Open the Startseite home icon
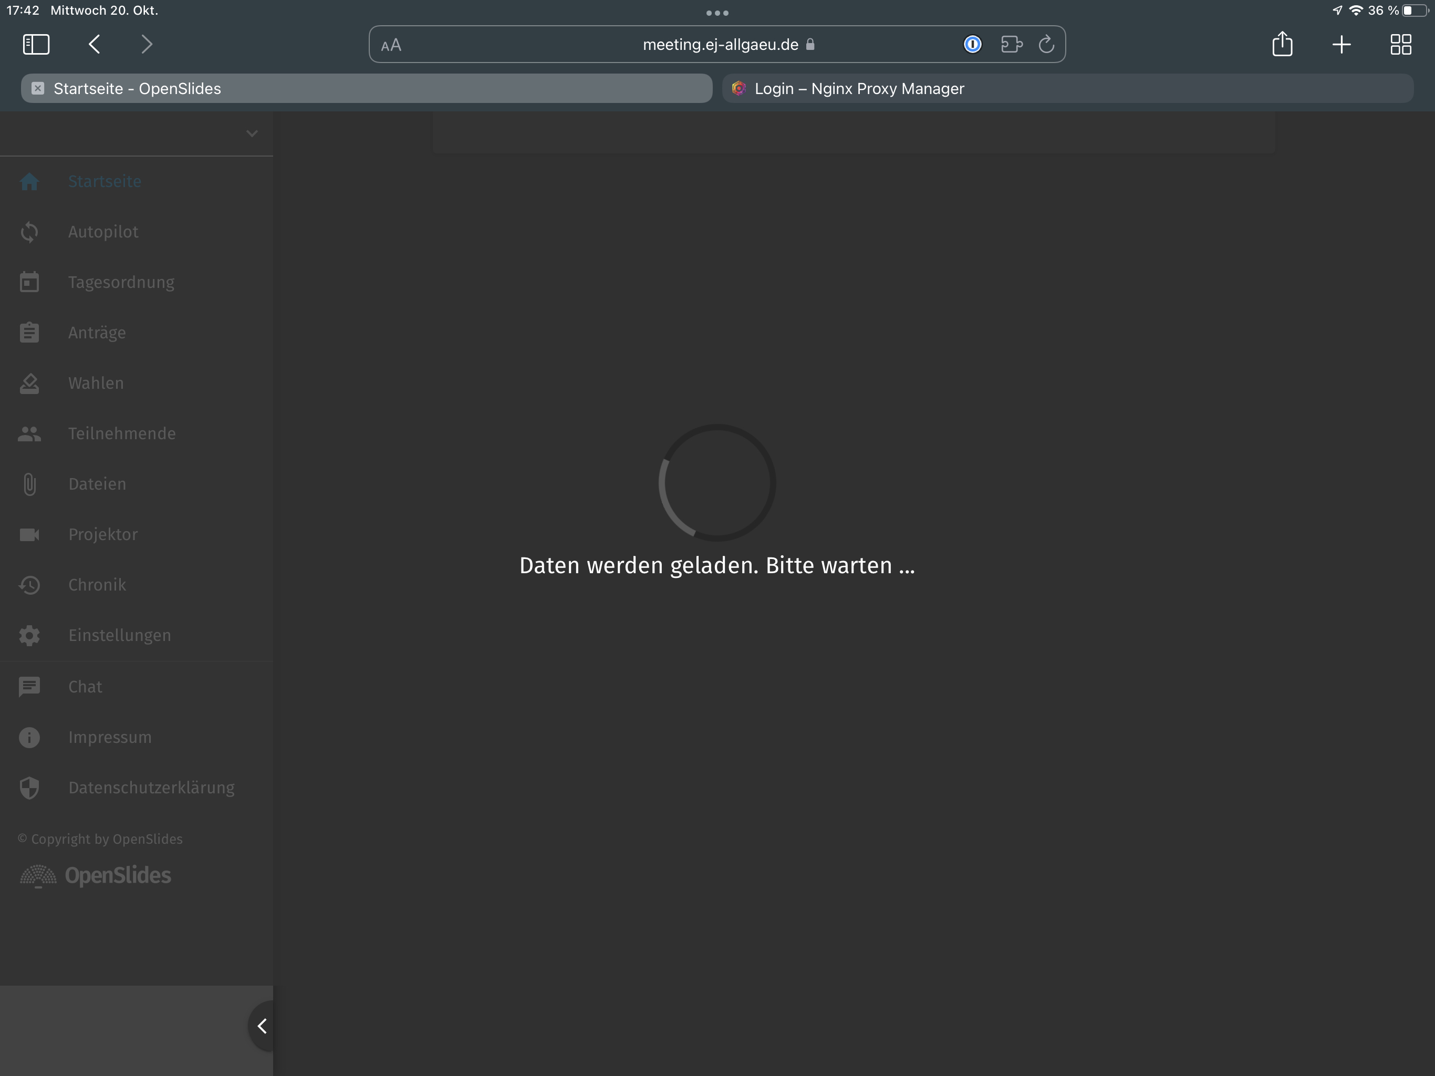1435x1076 pixels. coord(29,182)
